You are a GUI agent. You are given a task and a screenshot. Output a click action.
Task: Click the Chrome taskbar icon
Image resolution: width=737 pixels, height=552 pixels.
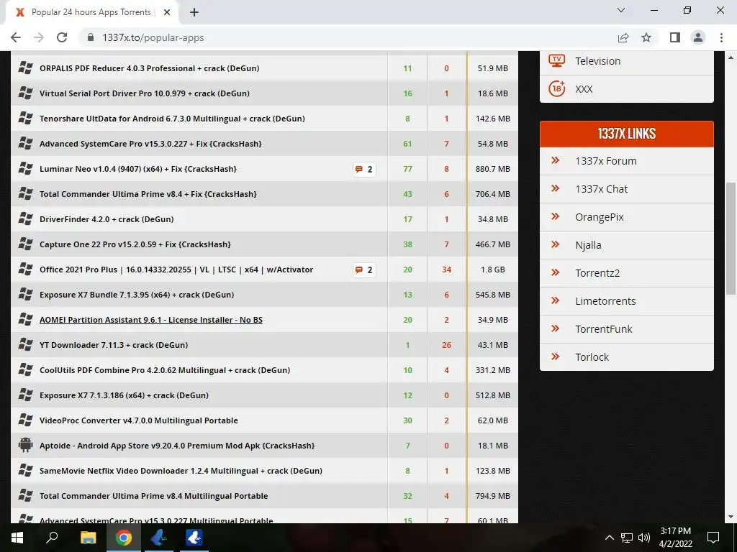point(124,538)
